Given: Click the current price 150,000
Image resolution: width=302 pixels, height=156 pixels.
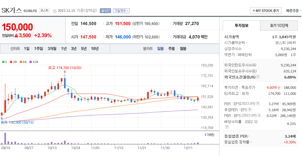Looking at the screenshot, I should 17,27.
